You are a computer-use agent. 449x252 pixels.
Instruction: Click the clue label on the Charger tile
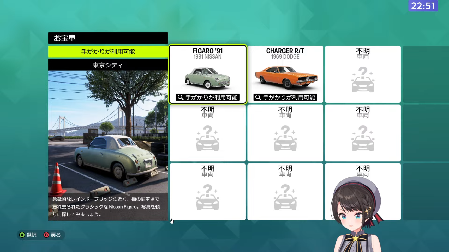coord(285,97)
